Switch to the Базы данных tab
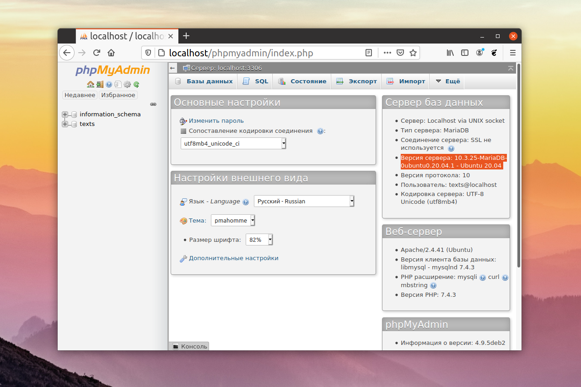Viewport: 581px width, 387px height. [204, 82]
